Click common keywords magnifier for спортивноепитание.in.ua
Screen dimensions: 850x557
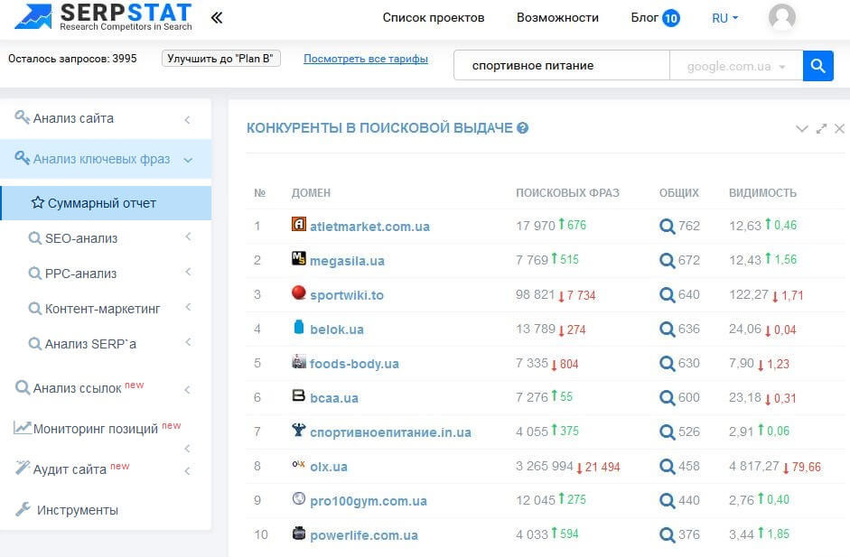pyautogui.click(x=667, y=432)
